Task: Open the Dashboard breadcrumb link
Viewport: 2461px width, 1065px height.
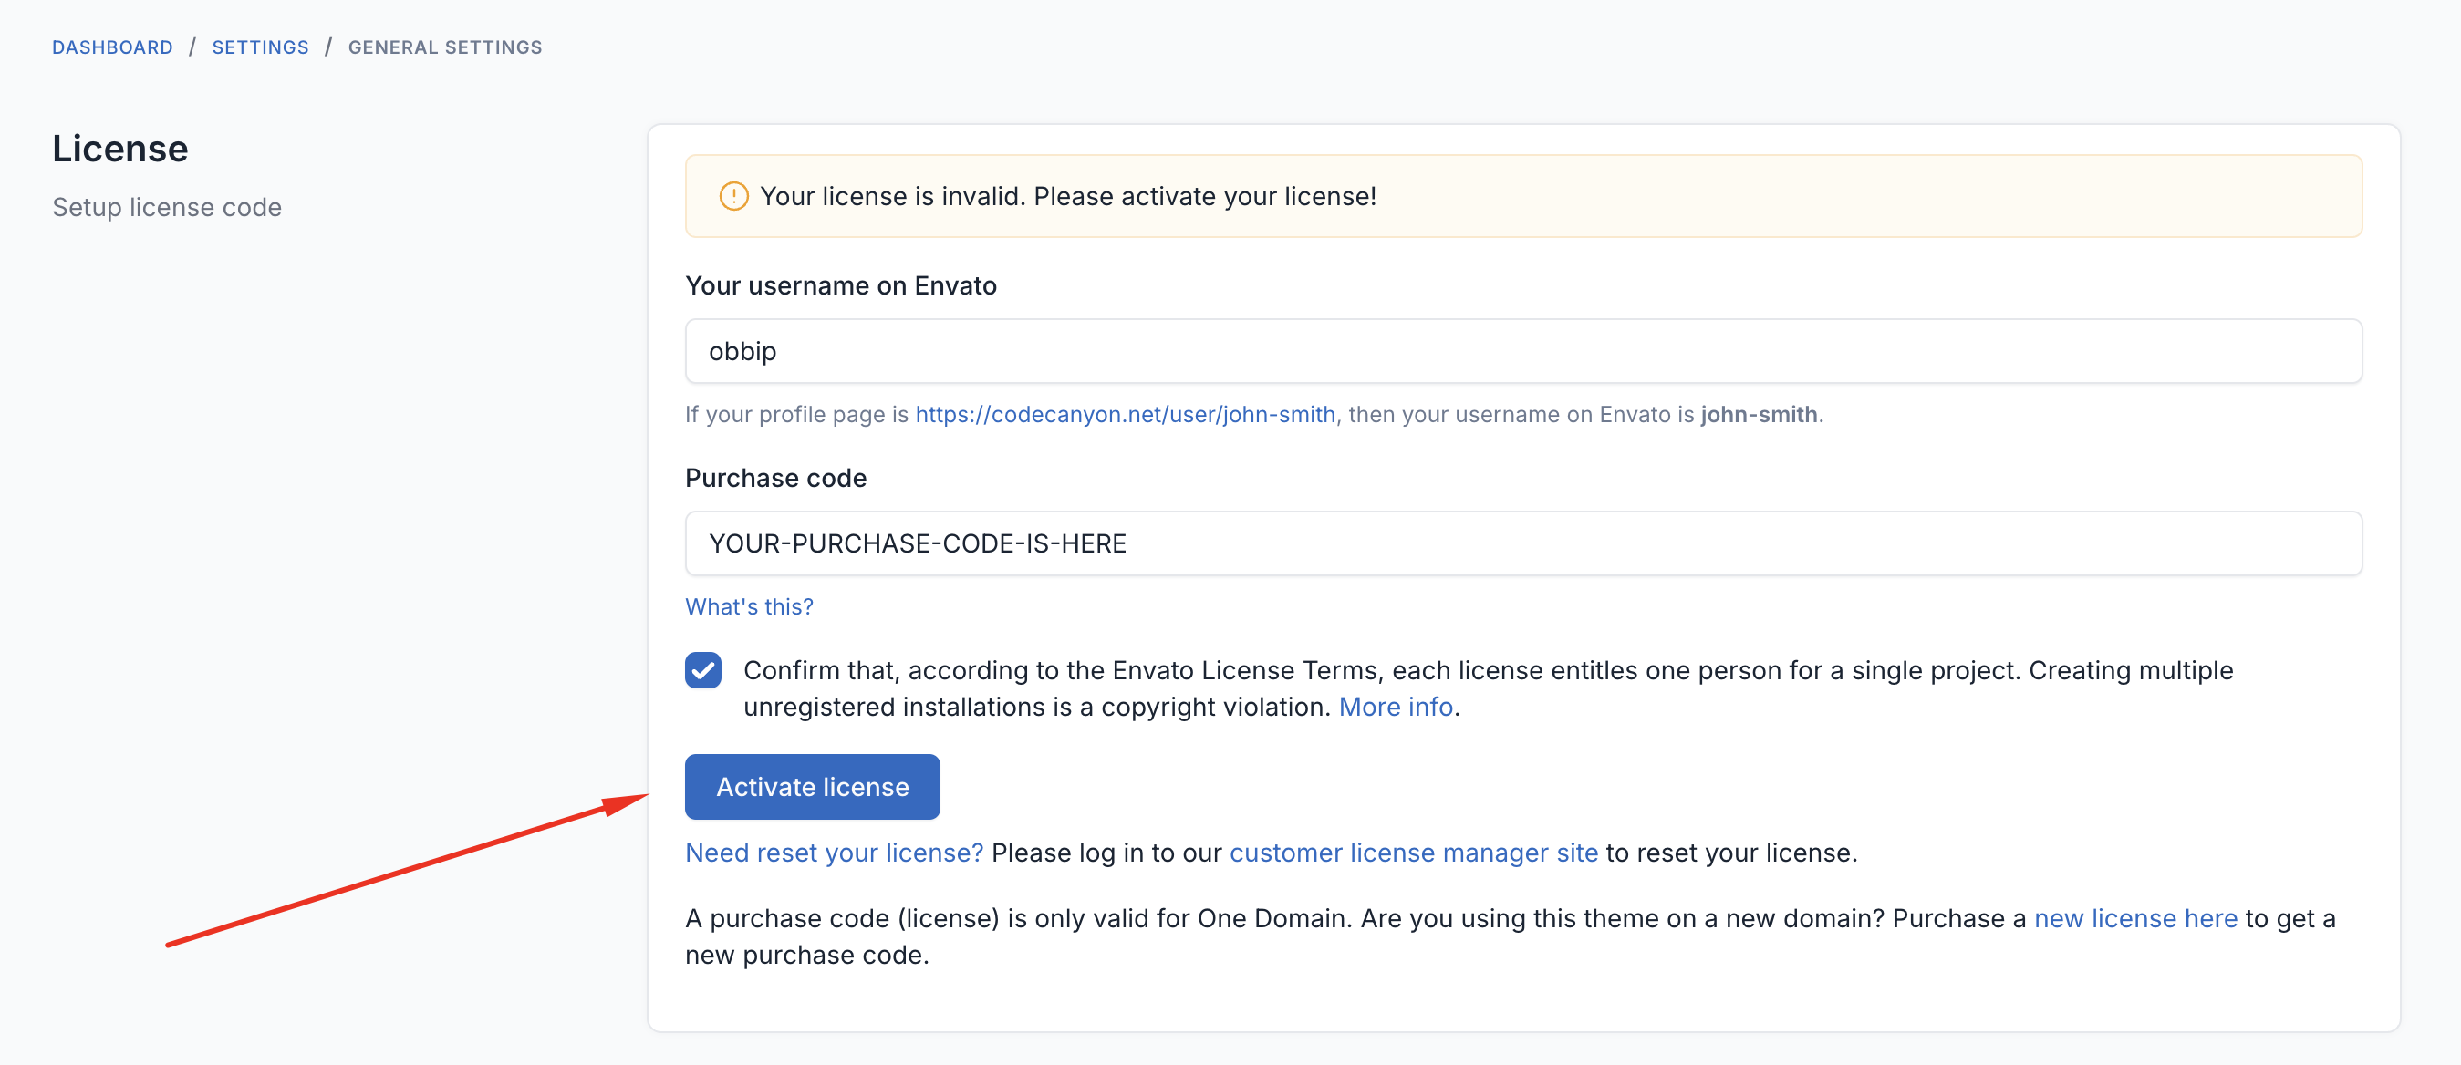Action: click(x=113, y=47)
